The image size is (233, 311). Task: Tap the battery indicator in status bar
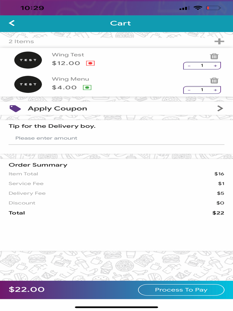coord(213,7)
